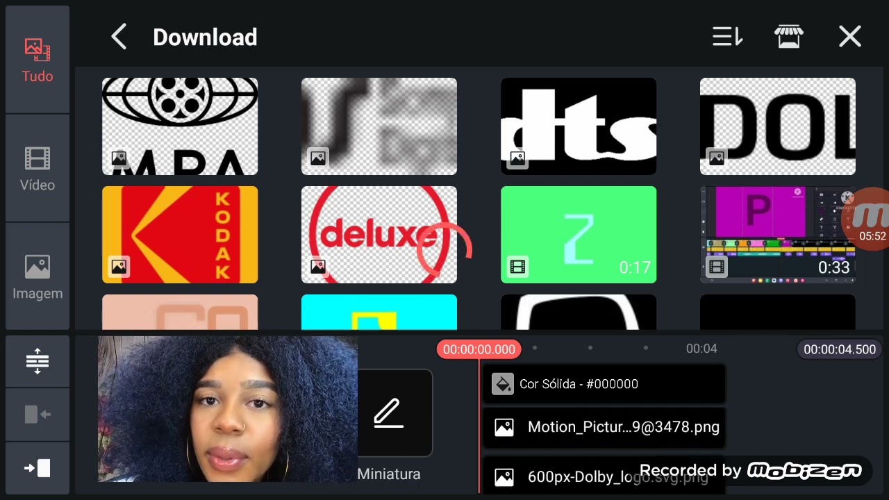The image size is (889, 500).
Task: Switch to the Vídeo tab
Action: coord(38,169)
